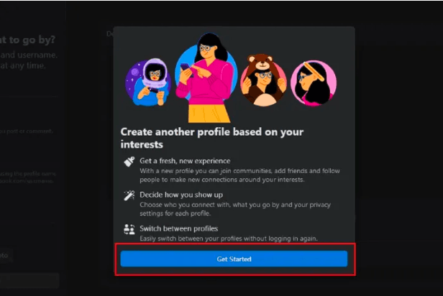Click the magic wand icon beside Decide
Image resolution: width=443 pixels, height=296 pixels.
coord(129,195)
